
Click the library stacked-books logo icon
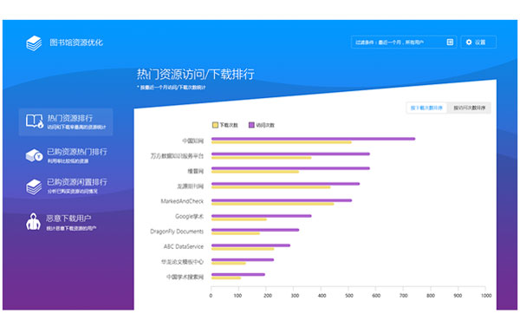(x=34, y=43)
